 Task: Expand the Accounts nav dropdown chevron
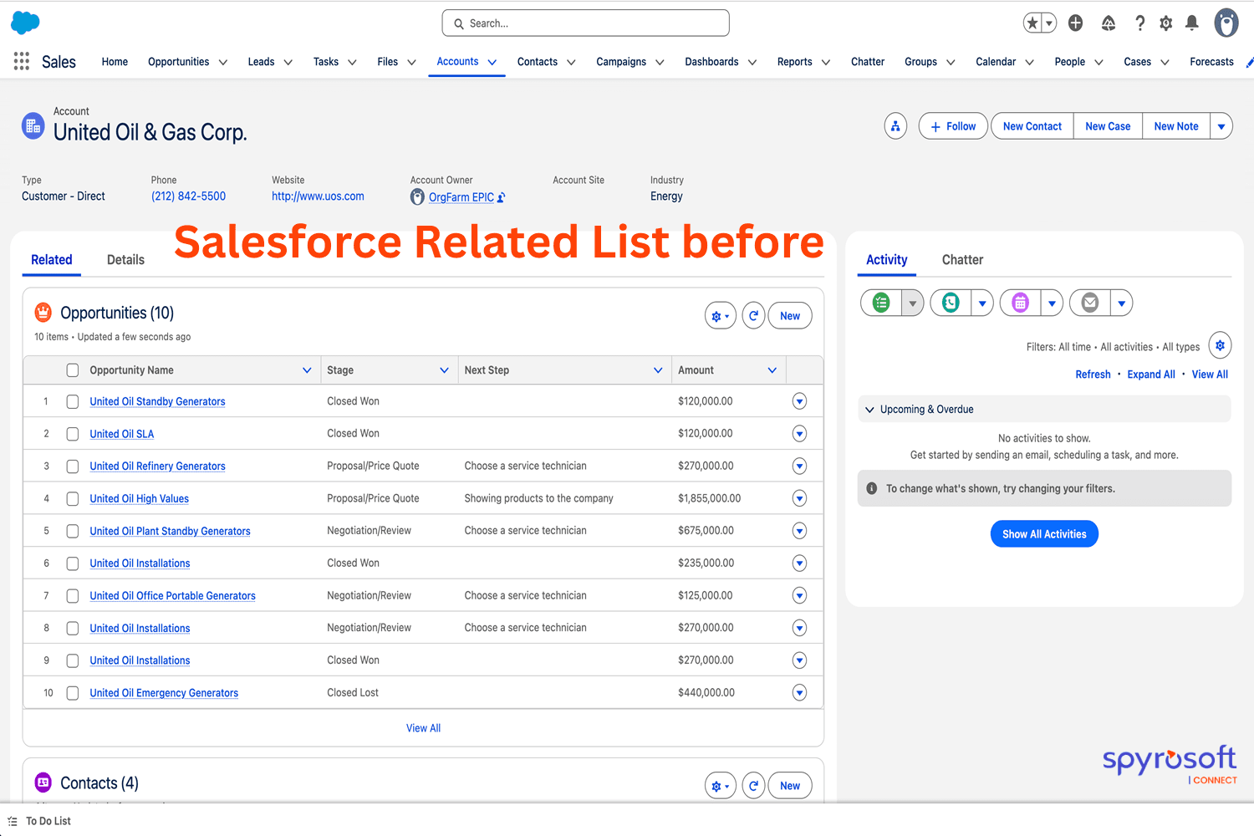pos(492,62)
